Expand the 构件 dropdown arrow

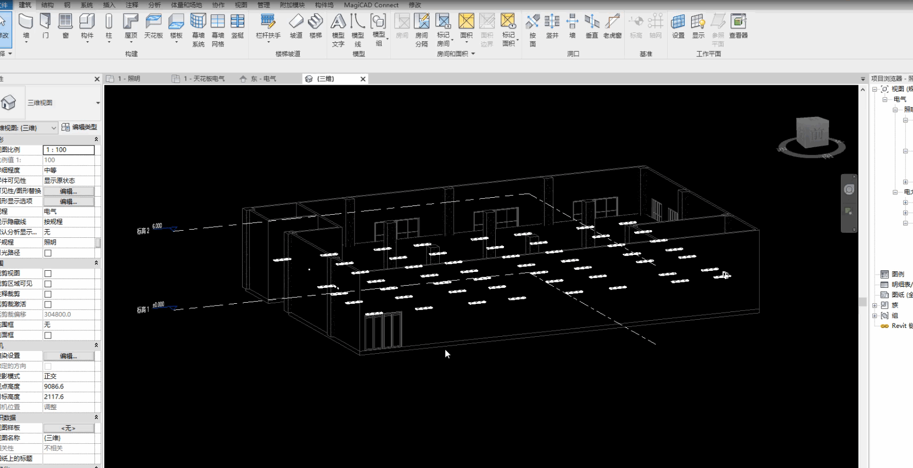87,42
